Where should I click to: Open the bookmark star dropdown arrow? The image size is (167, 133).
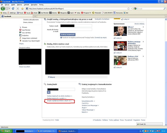click(131, 9)
